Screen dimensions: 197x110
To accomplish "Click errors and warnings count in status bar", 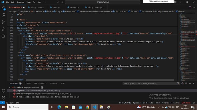I will (10, 103).
